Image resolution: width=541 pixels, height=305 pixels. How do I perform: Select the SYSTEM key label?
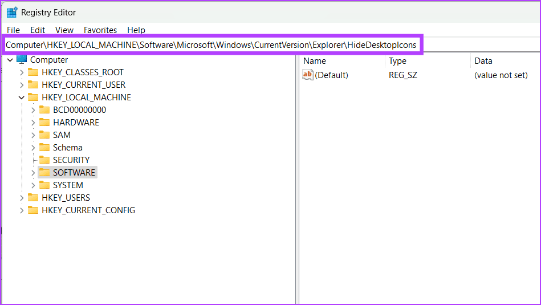click(x=68, y=185)
